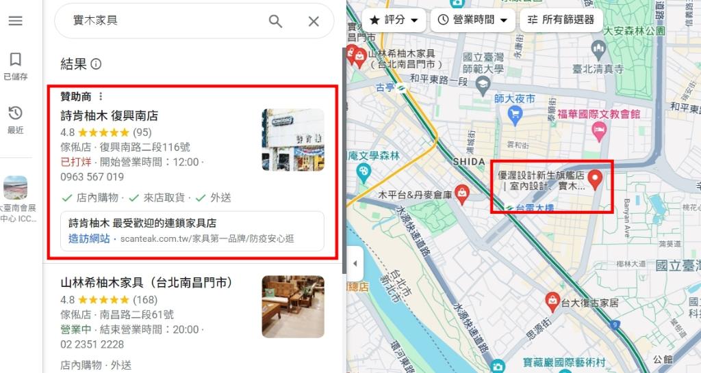Expand the 營業時間 hours filter dropdown
701x373 pixels.
[472, 20]
